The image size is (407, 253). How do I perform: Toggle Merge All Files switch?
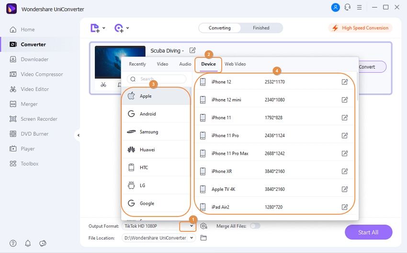pos(255,226)
